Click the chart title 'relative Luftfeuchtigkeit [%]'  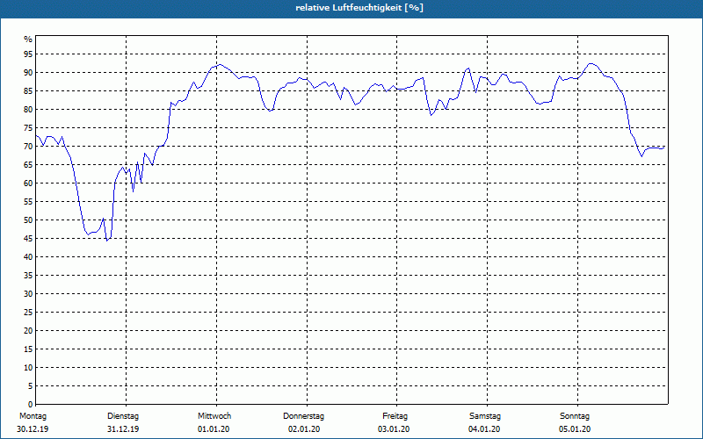point(359,8)
